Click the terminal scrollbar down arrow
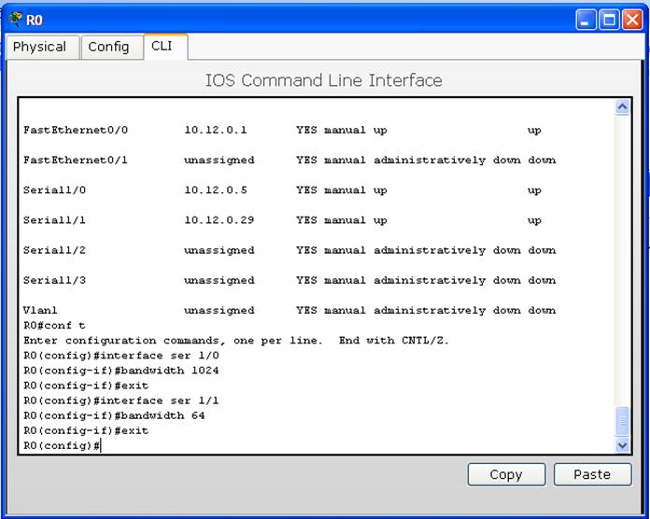The height and width of the screenshot is (519, 650). [623, 445]
